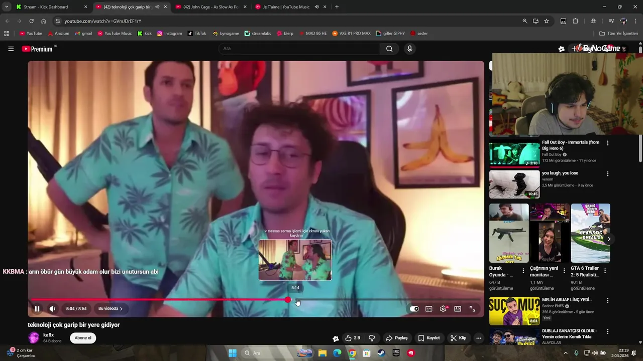Open the 'Burak Oyunda' short
Viewport: 643px width, 361px height.
point(509,233)
